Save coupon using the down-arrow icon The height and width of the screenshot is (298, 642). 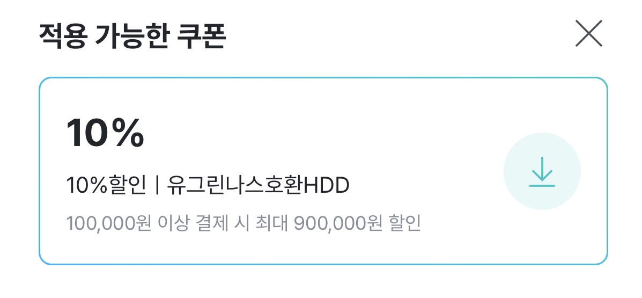coord(542,171)
